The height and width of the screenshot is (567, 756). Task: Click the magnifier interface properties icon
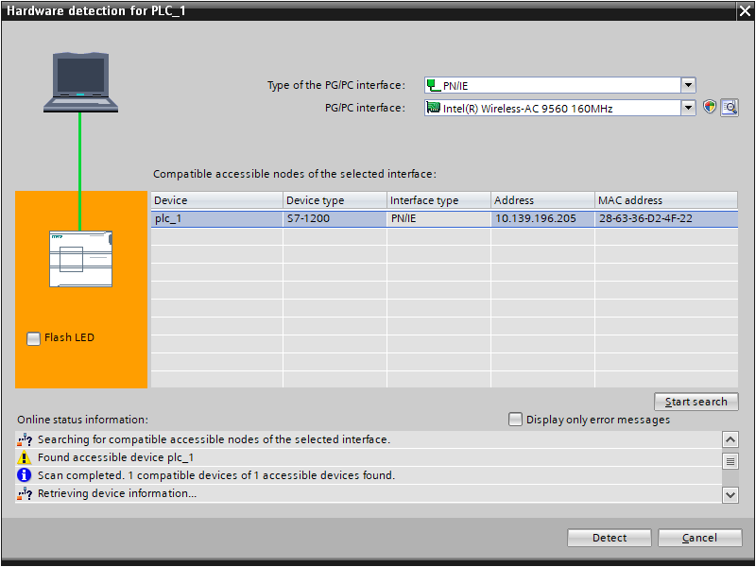tap(729, 108)
